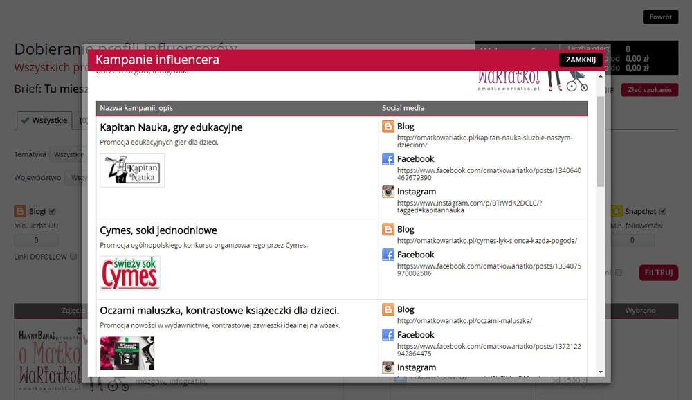This screenshot has height=400, width=692.
Task: Click the Kapitan Nauka logo thumbnail
Action: pyautogui.click(x=132, y=170)
